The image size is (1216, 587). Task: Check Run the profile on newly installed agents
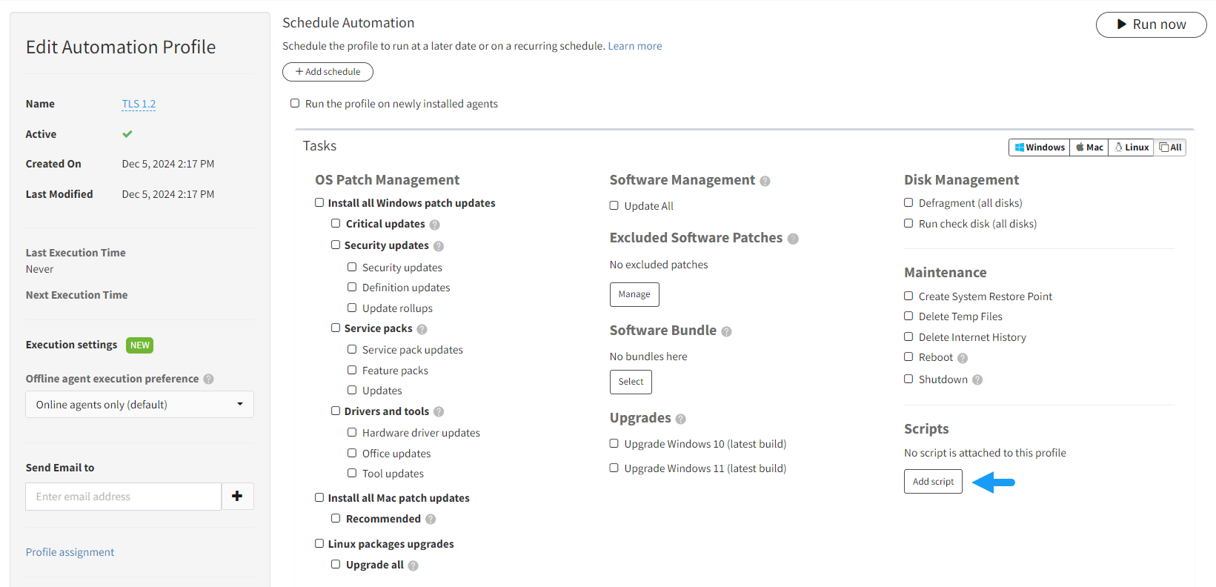[295, 104]
